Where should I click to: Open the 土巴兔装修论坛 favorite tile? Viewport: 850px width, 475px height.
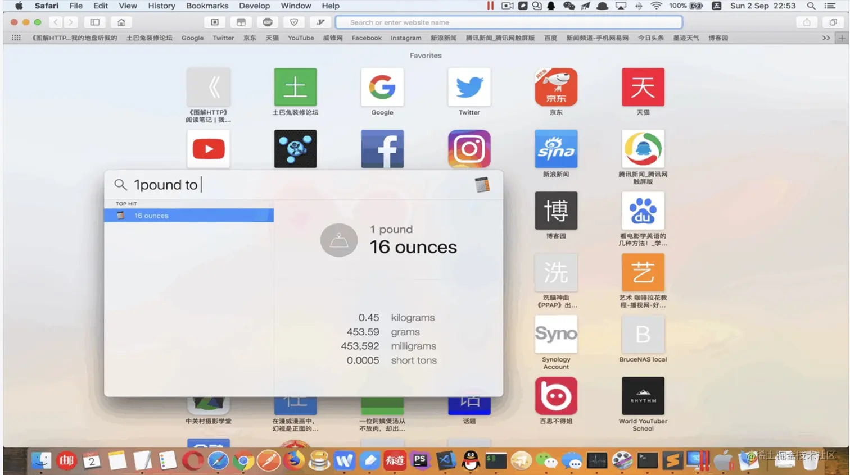296,88
